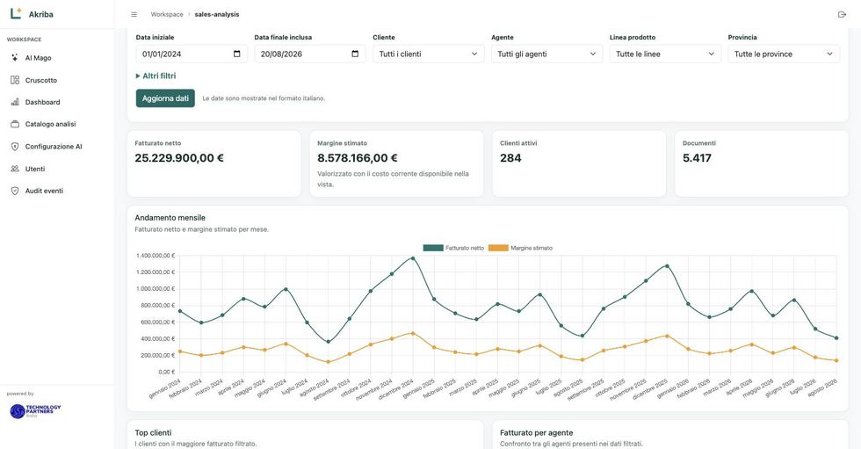
Task: Click the Akriba logo icon
Action: pyautogui.click(x=16, y=13)
